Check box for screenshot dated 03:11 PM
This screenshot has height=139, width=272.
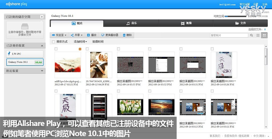click(x=212, y=91)
